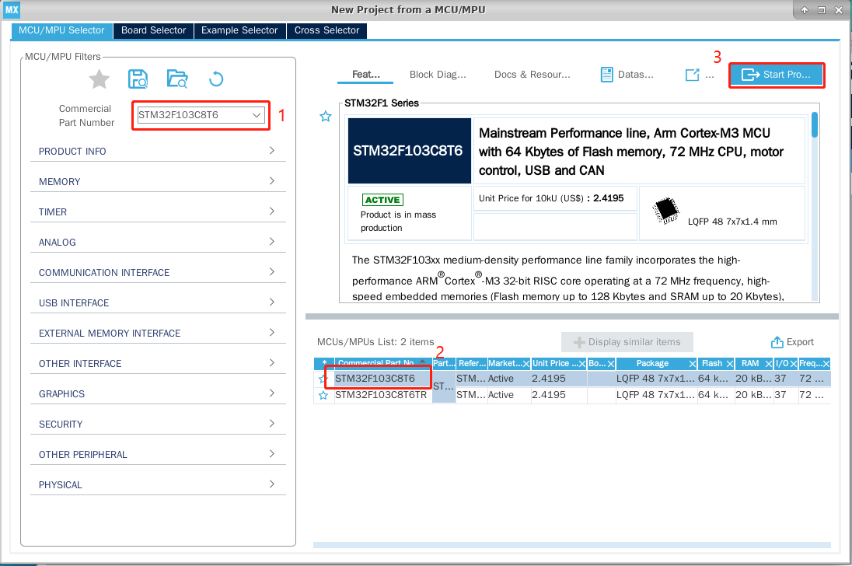Click LQFP 48 7x7x1.4 mm text
The width and height of the screenshot is (852, 566).
point(732,222)
